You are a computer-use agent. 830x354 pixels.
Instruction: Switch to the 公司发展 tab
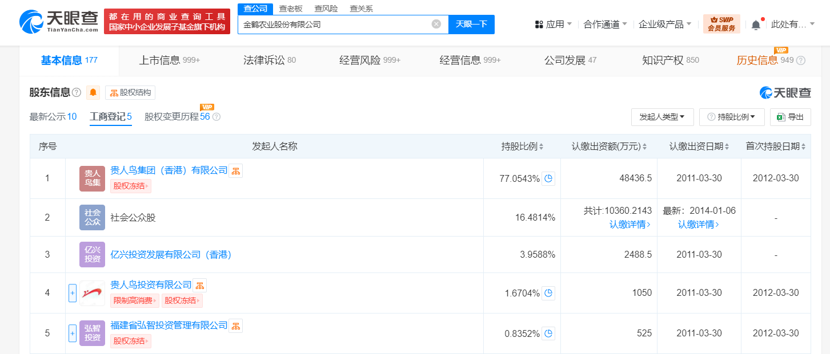[570, 60]
